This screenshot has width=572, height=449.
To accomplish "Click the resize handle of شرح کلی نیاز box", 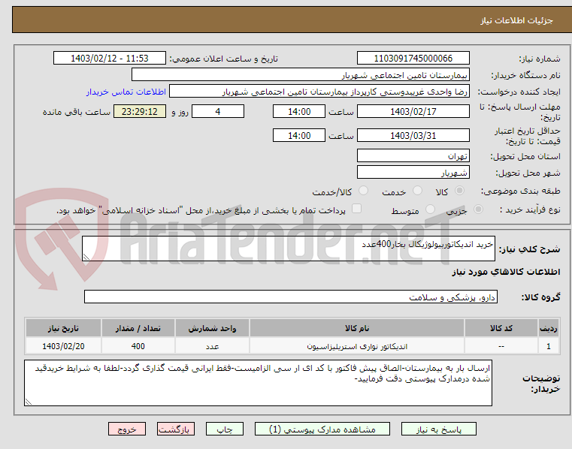I will 86,257.
